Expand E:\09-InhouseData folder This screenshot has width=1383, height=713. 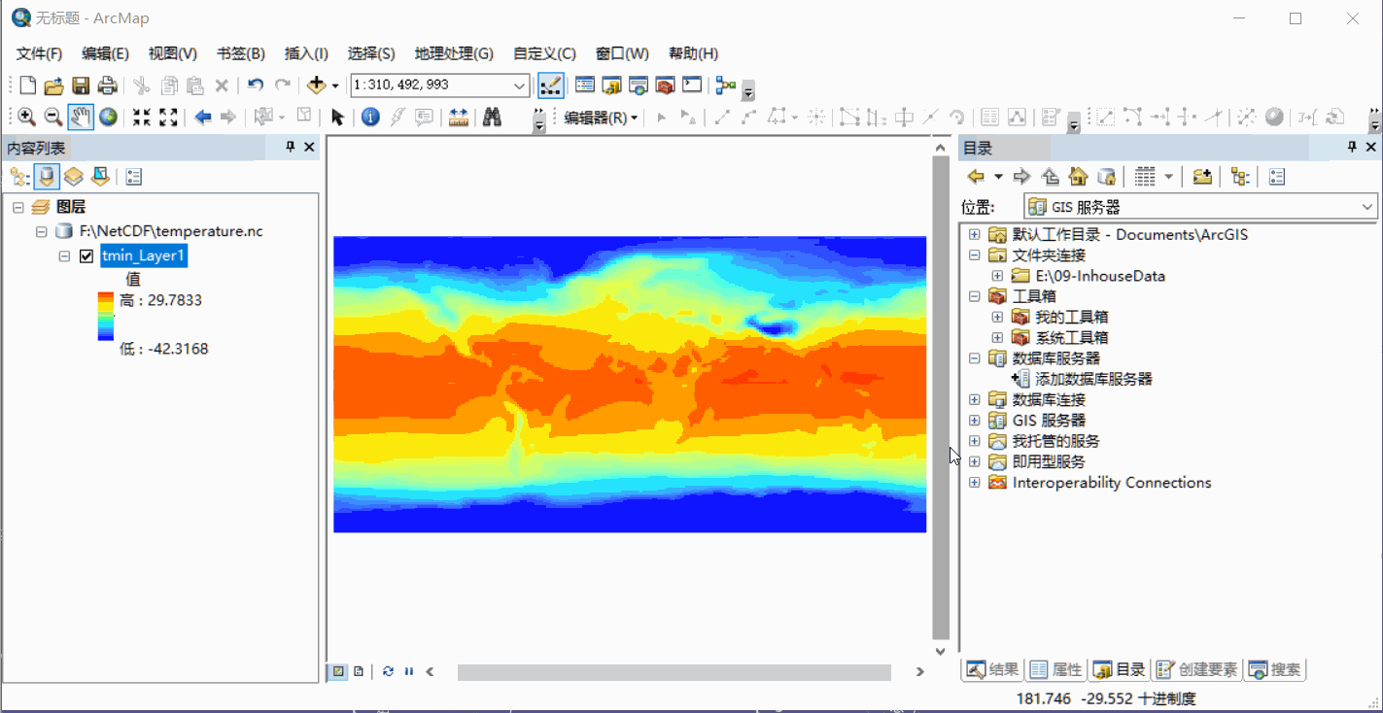point(996,276)
